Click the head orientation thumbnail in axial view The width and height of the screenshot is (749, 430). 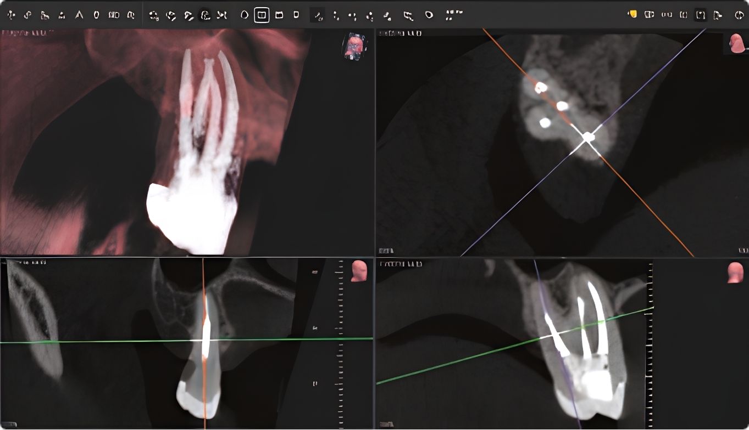(x=736, y=43)
